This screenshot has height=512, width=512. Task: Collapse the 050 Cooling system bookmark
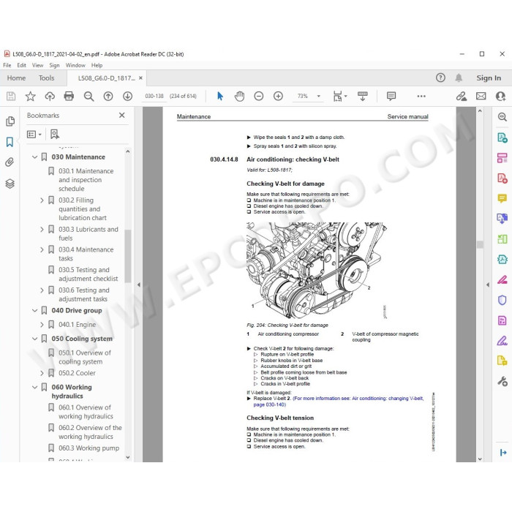pos(34,339)
